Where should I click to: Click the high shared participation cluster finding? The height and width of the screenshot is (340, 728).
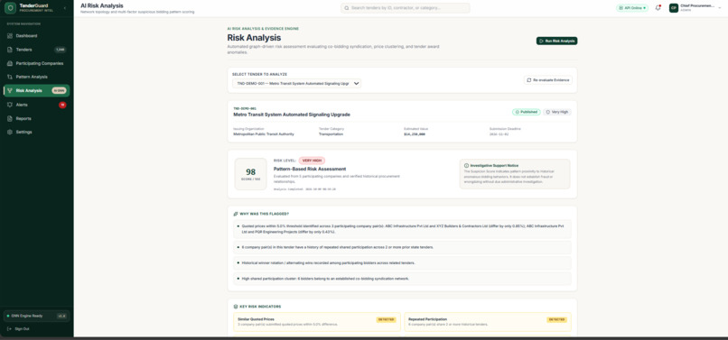(x=402, y=279)
